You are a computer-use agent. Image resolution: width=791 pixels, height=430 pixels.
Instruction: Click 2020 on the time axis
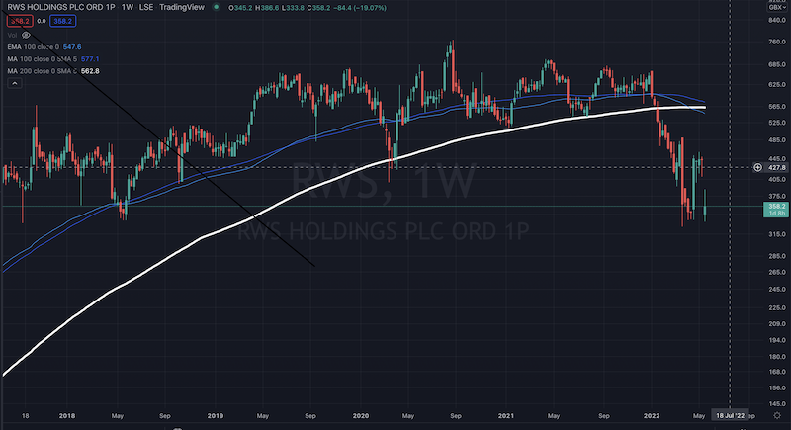point(361,416)
